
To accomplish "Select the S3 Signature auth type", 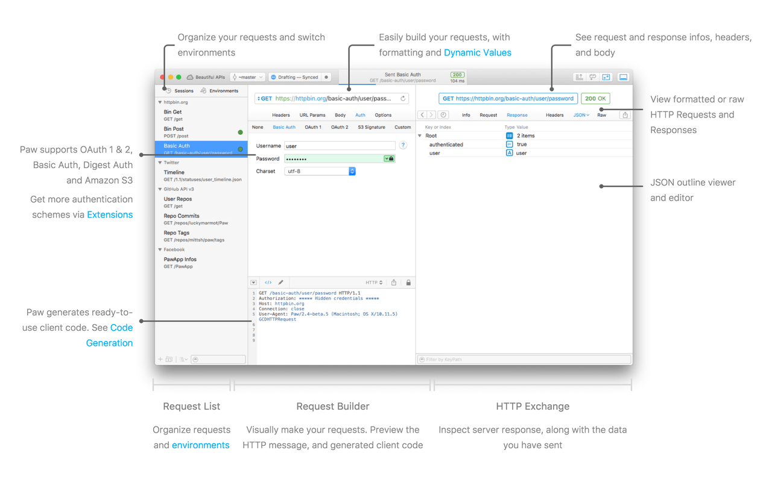I will 372,127.
